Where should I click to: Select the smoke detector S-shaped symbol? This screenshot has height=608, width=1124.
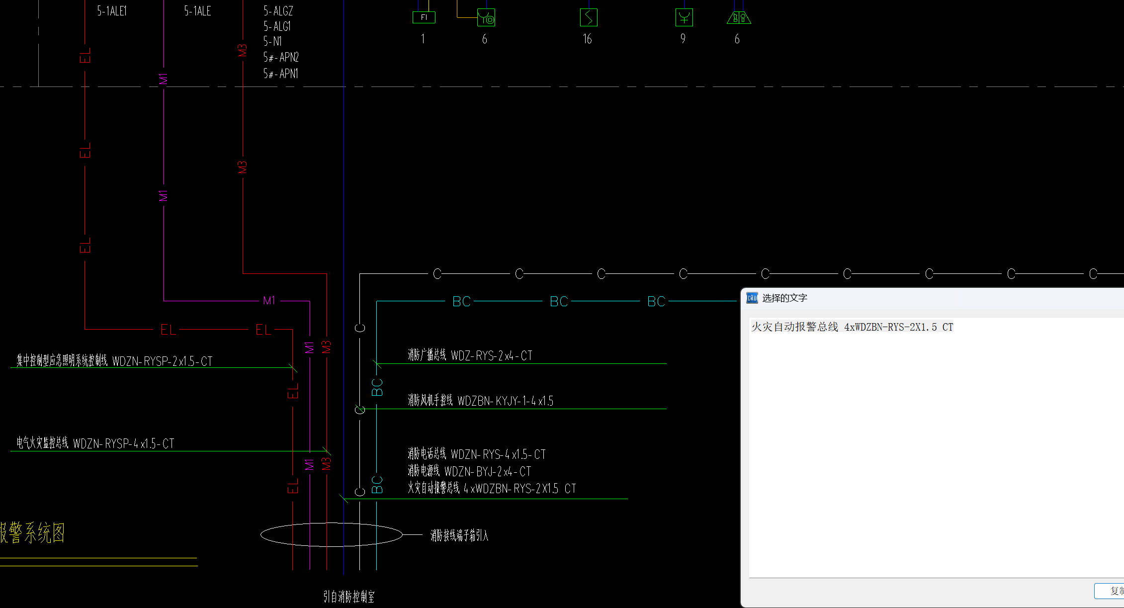coord(589,18)
